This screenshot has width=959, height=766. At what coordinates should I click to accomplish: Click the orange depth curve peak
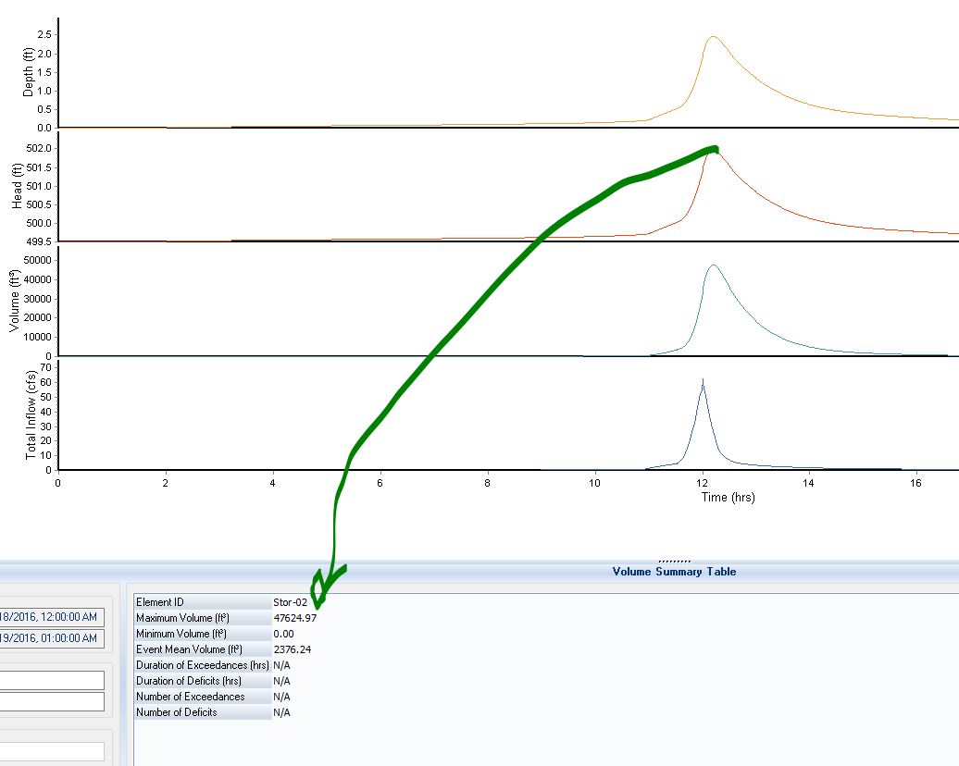713,37
